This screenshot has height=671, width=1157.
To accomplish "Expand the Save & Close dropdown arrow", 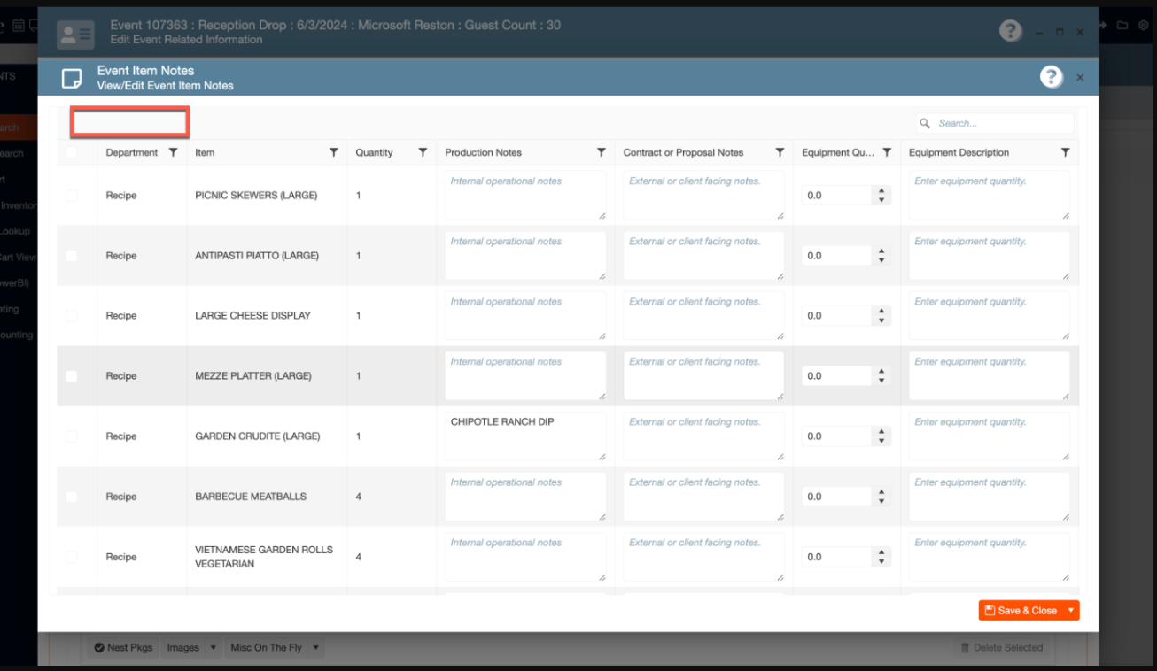I will [1071, 611].
